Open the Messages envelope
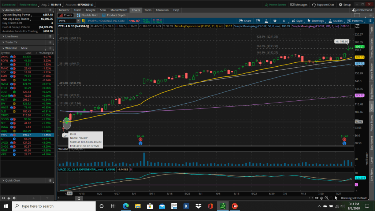 (299, 4)
